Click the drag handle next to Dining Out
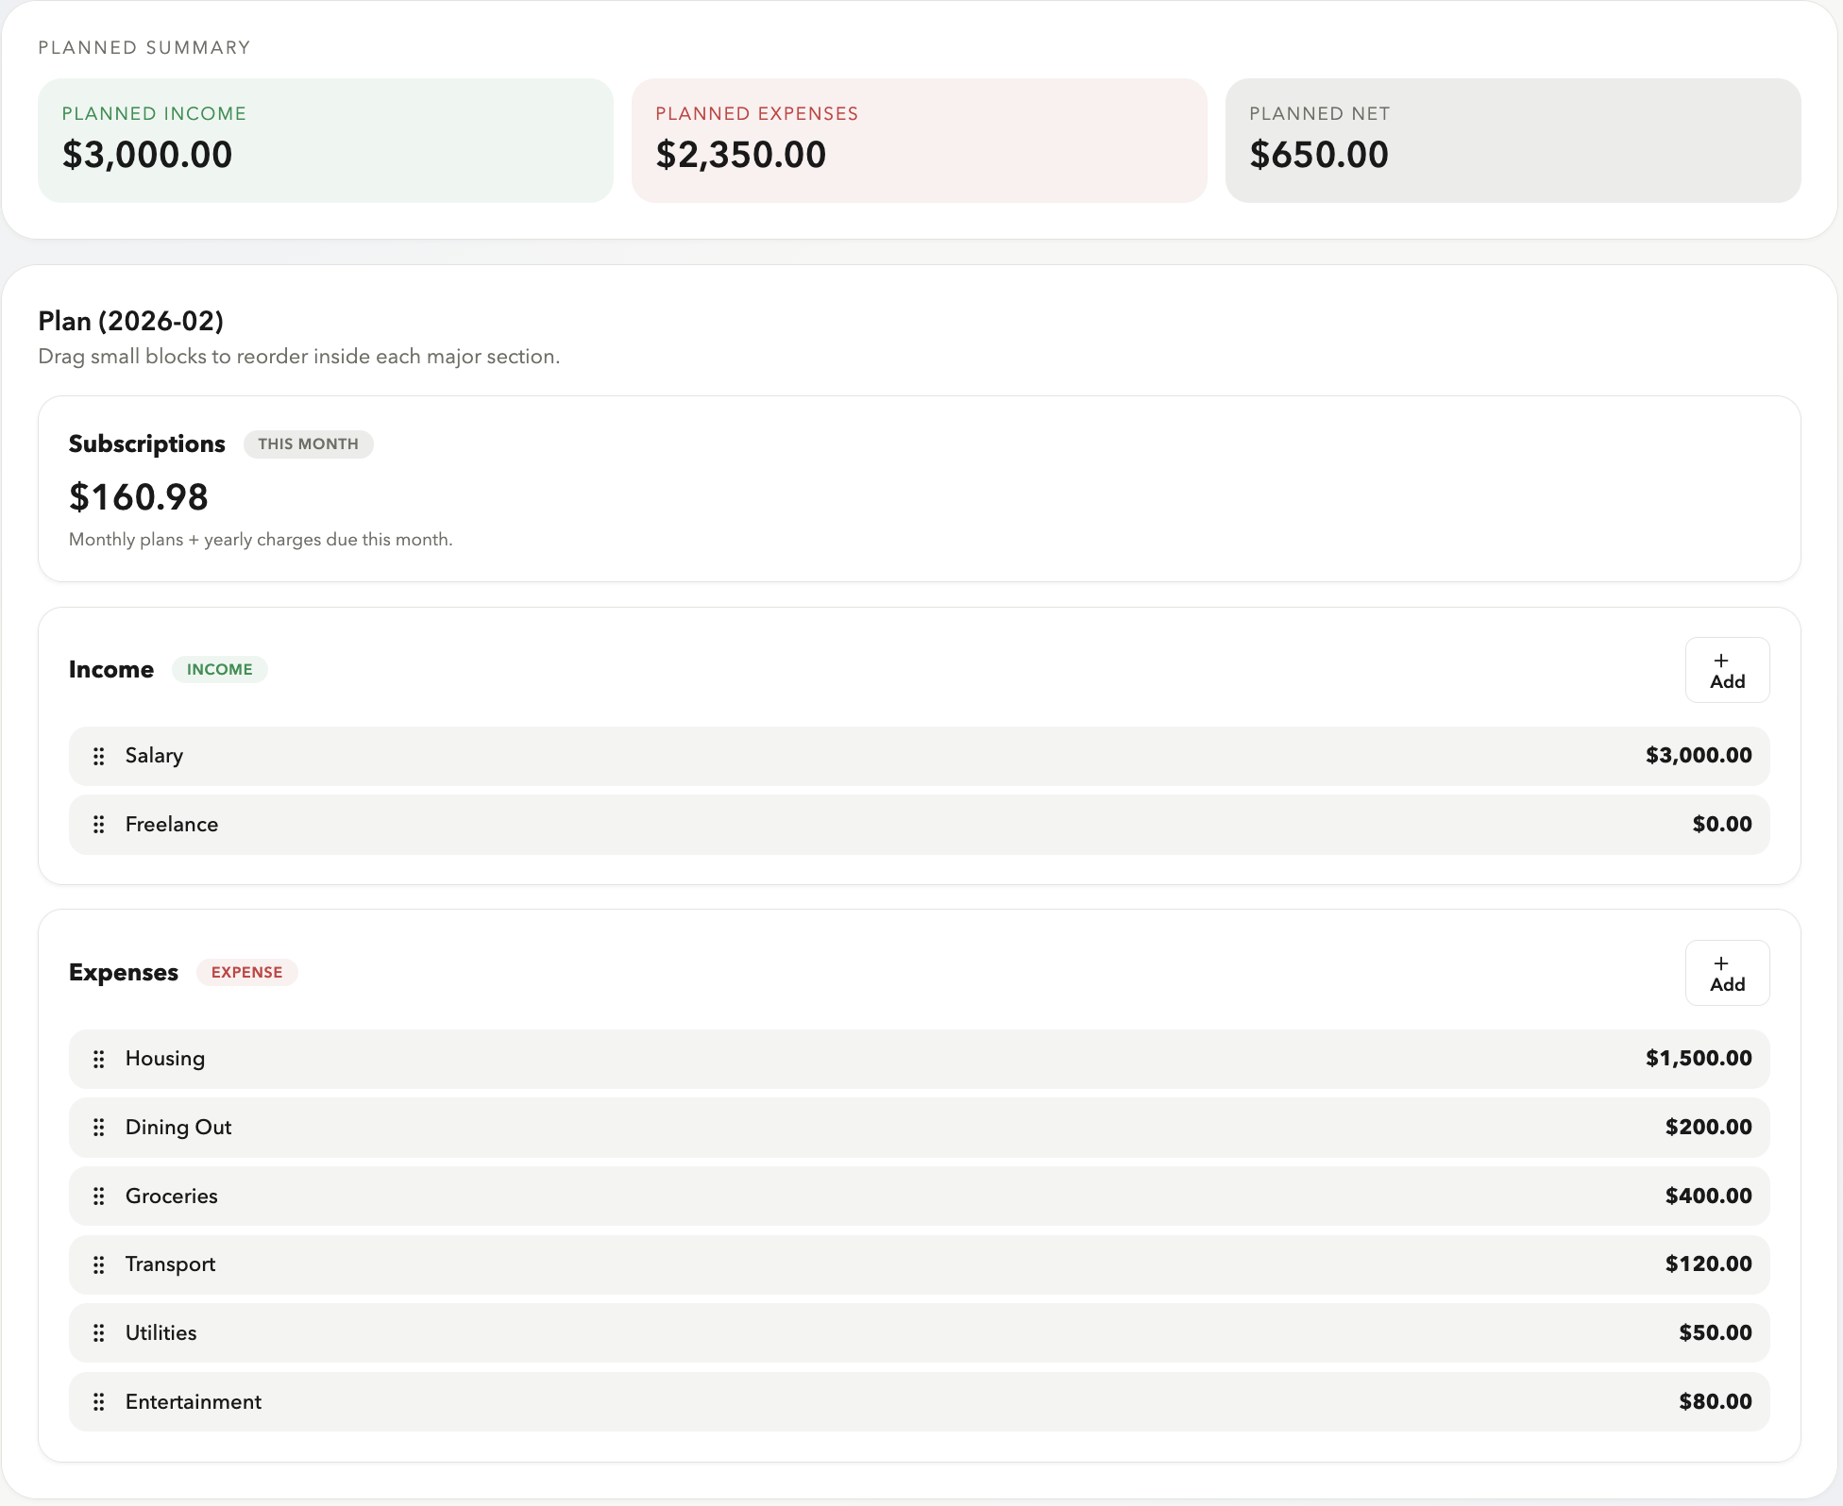This screenshot has height=1506, width=1843. (x=99, y=1127)
